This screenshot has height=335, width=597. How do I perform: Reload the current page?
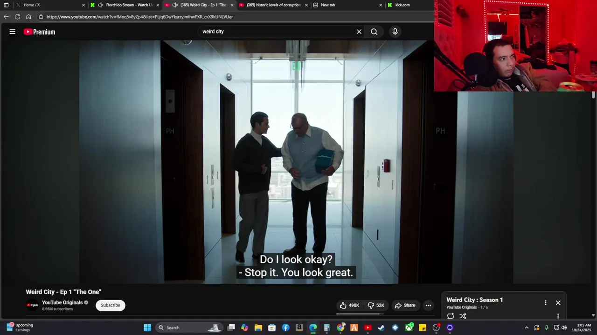pyautogui.click(x=17, y=17)
